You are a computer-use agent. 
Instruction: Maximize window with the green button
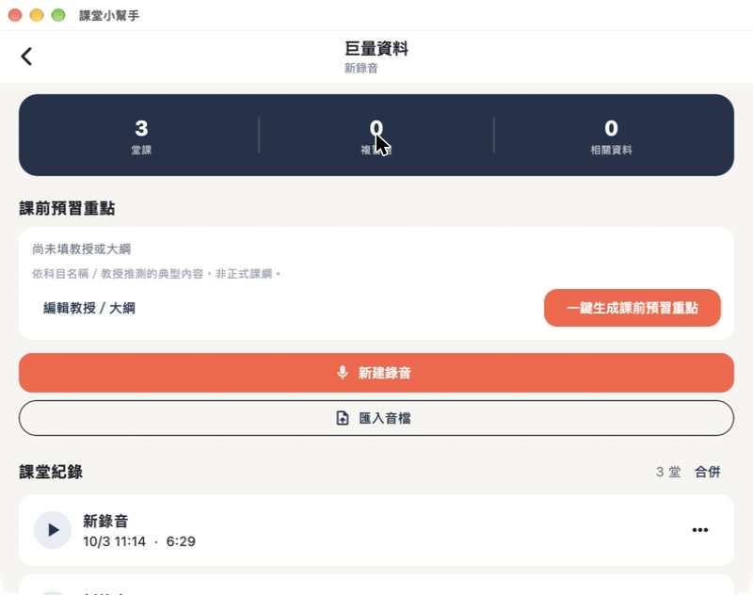coord(58,15)
